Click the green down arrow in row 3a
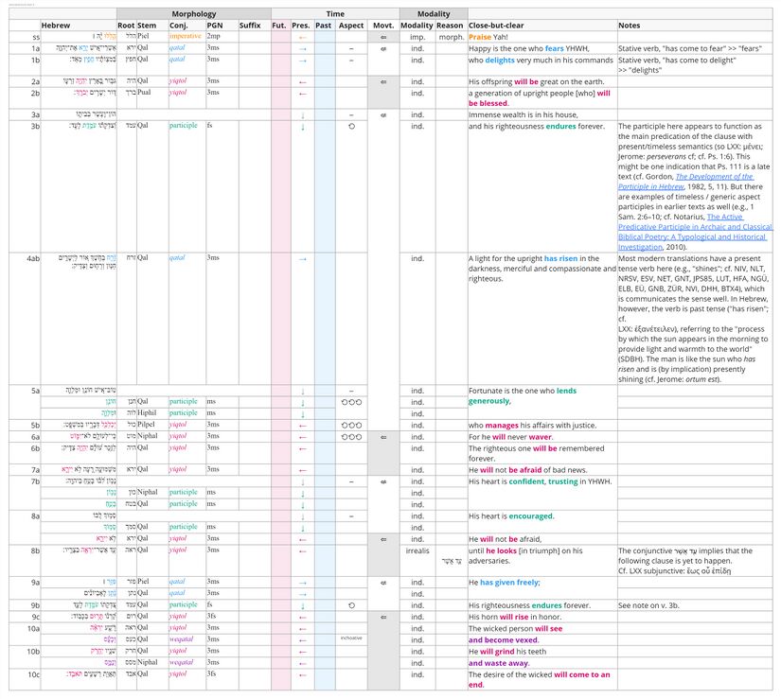This screenshot has height=699, width=781. pyautogui.click(x=302, y=114)
